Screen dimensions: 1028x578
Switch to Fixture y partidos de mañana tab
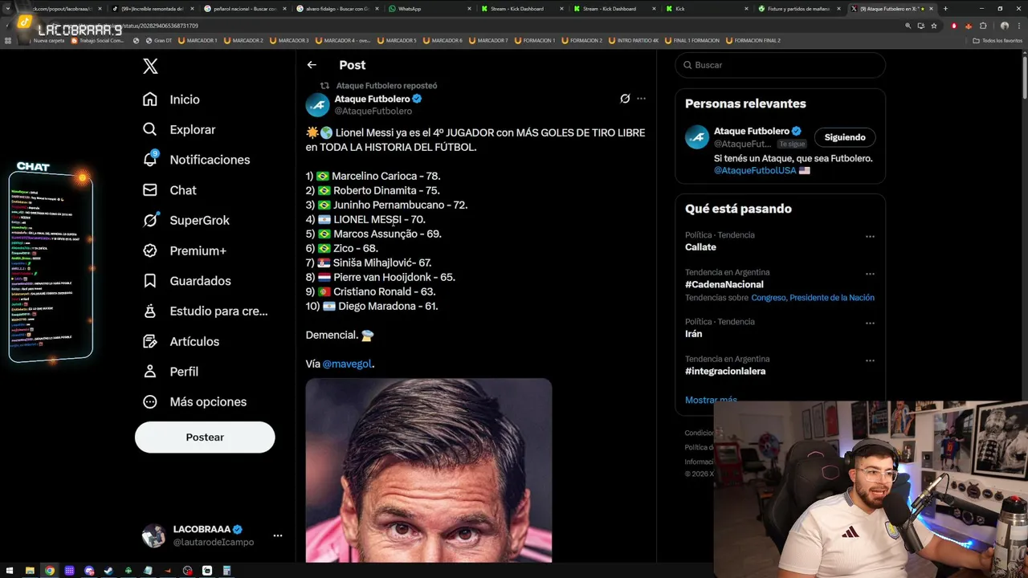[x=799, y=8]
